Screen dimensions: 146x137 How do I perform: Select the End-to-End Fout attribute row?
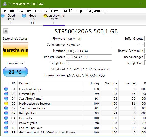74,128
